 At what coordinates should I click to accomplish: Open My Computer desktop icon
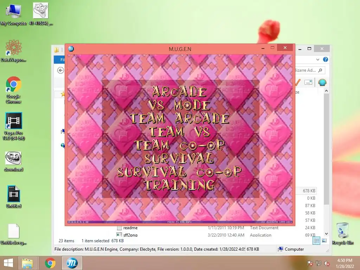(13, 14)
